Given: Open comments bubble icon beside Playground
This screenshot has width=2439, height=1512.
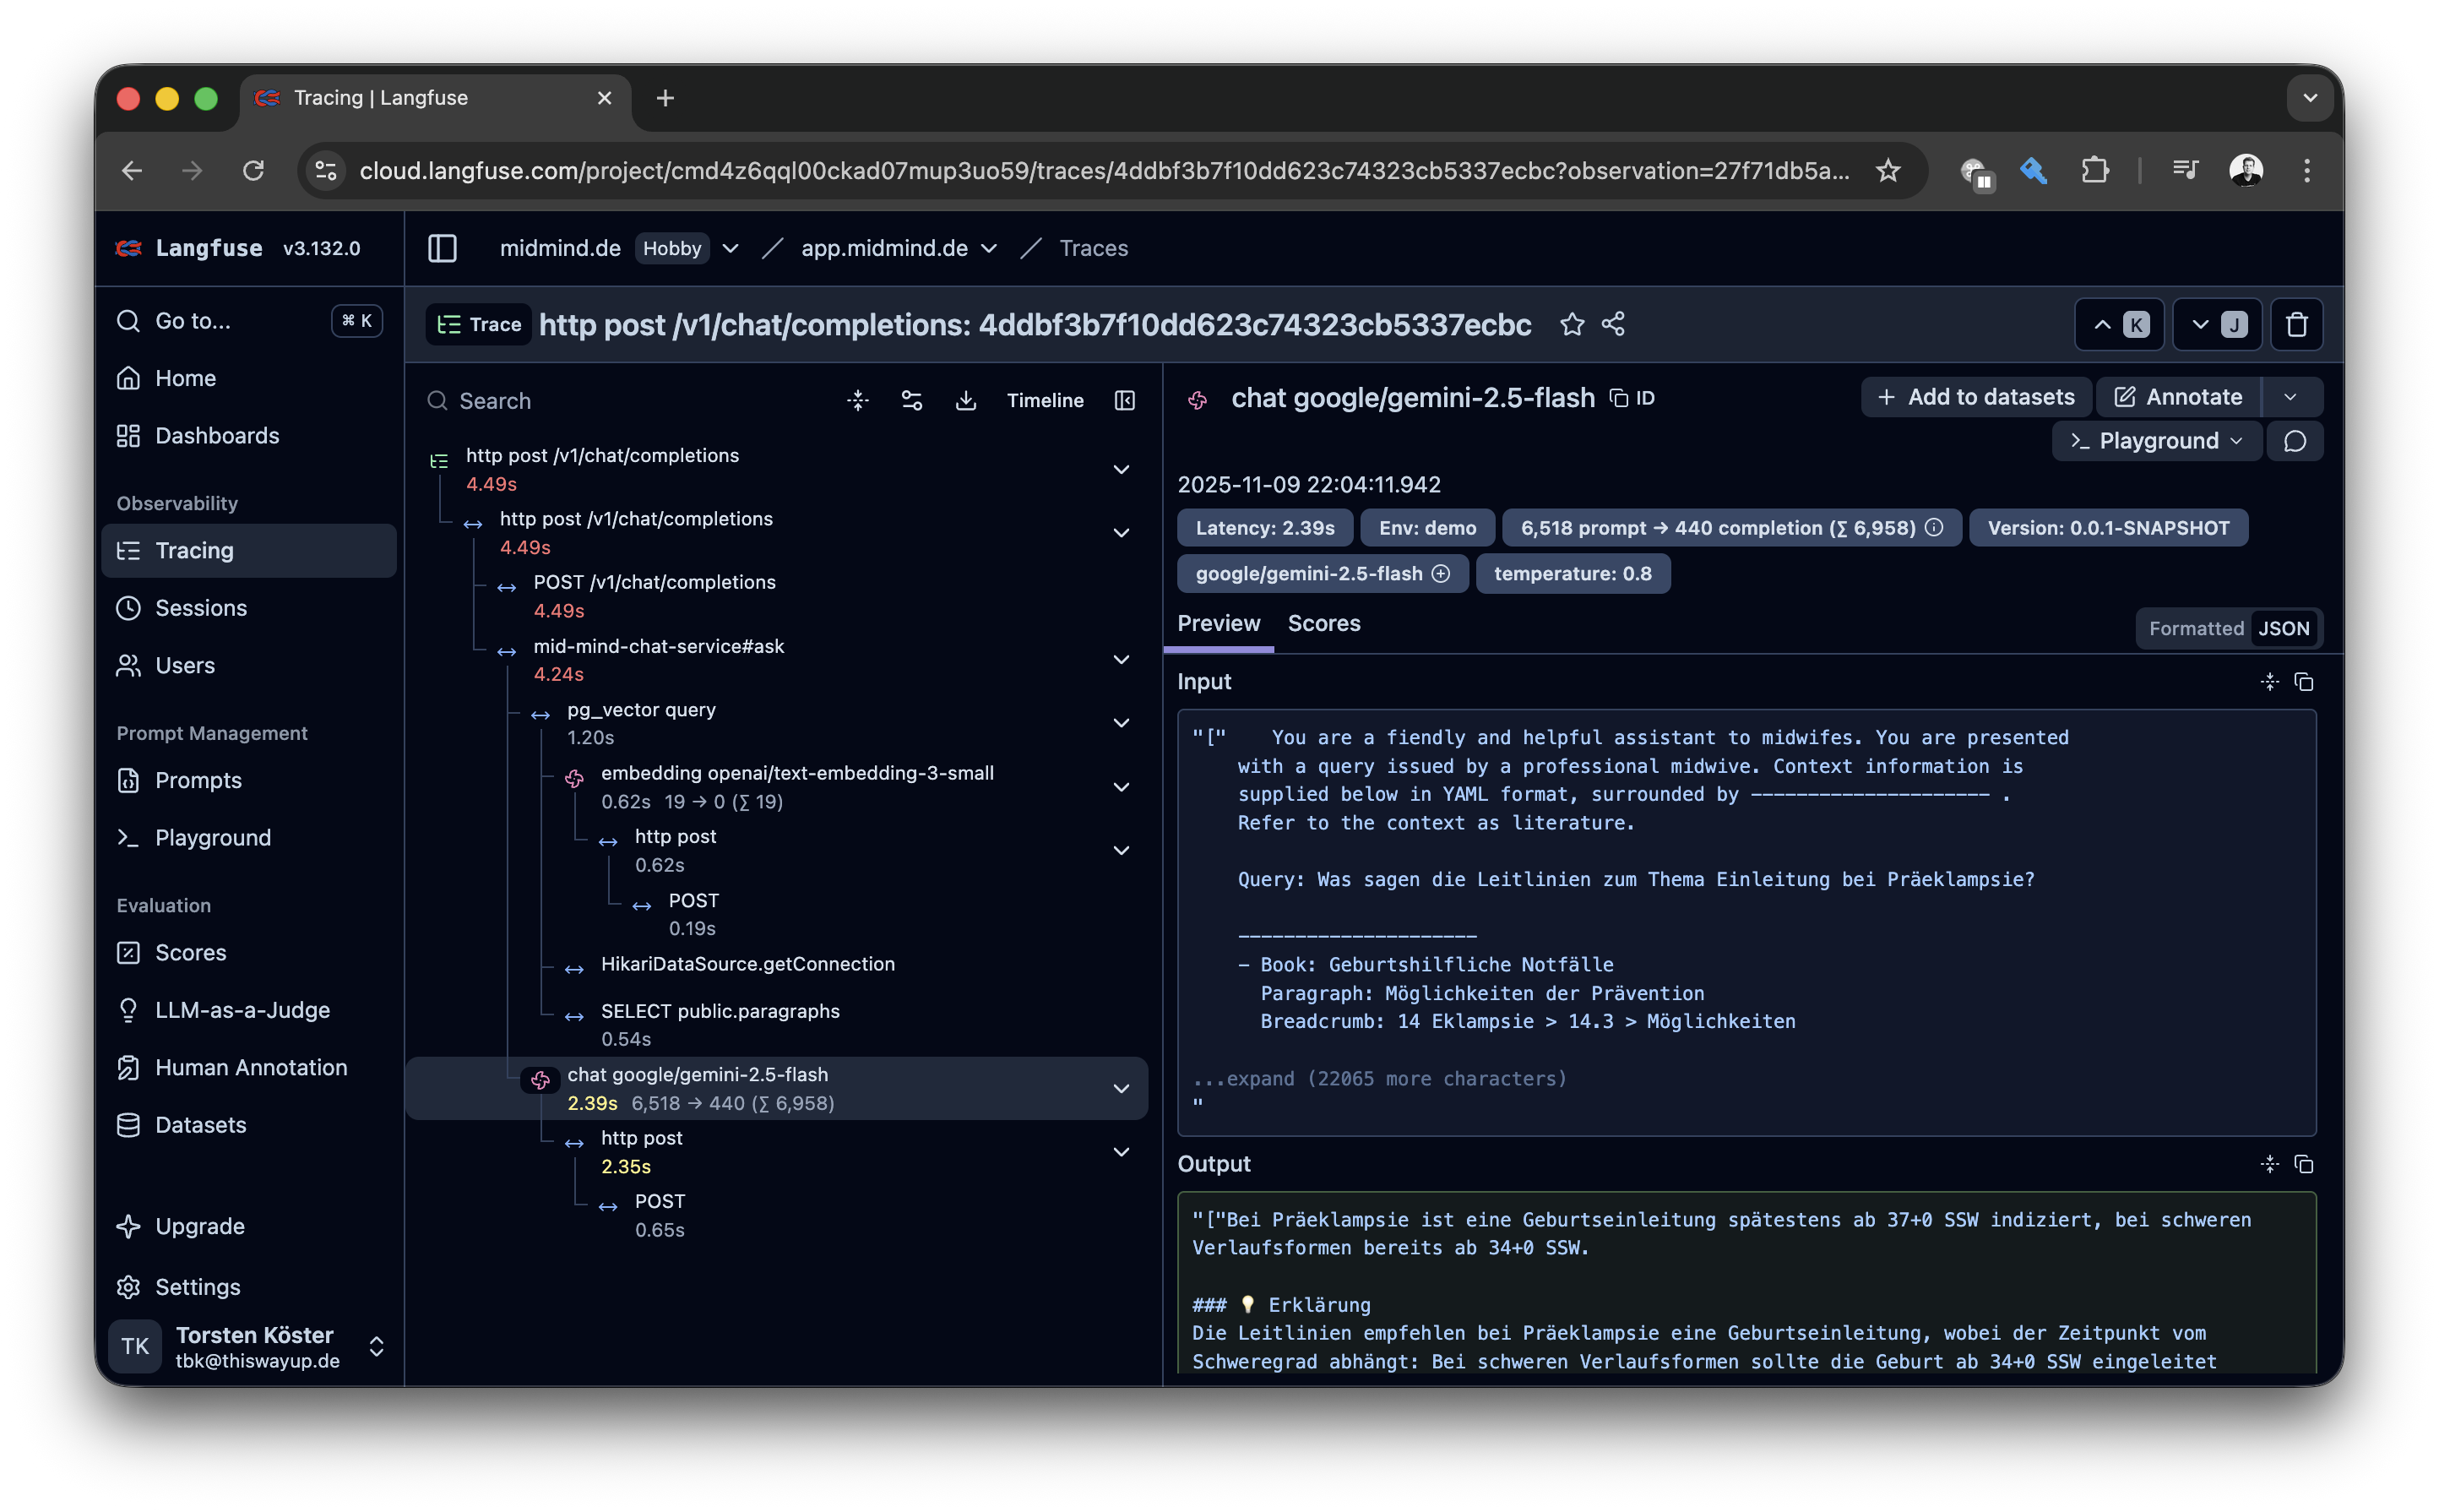Looking at the screenshot, I should pyautogui.click(x=2294, y=441).
